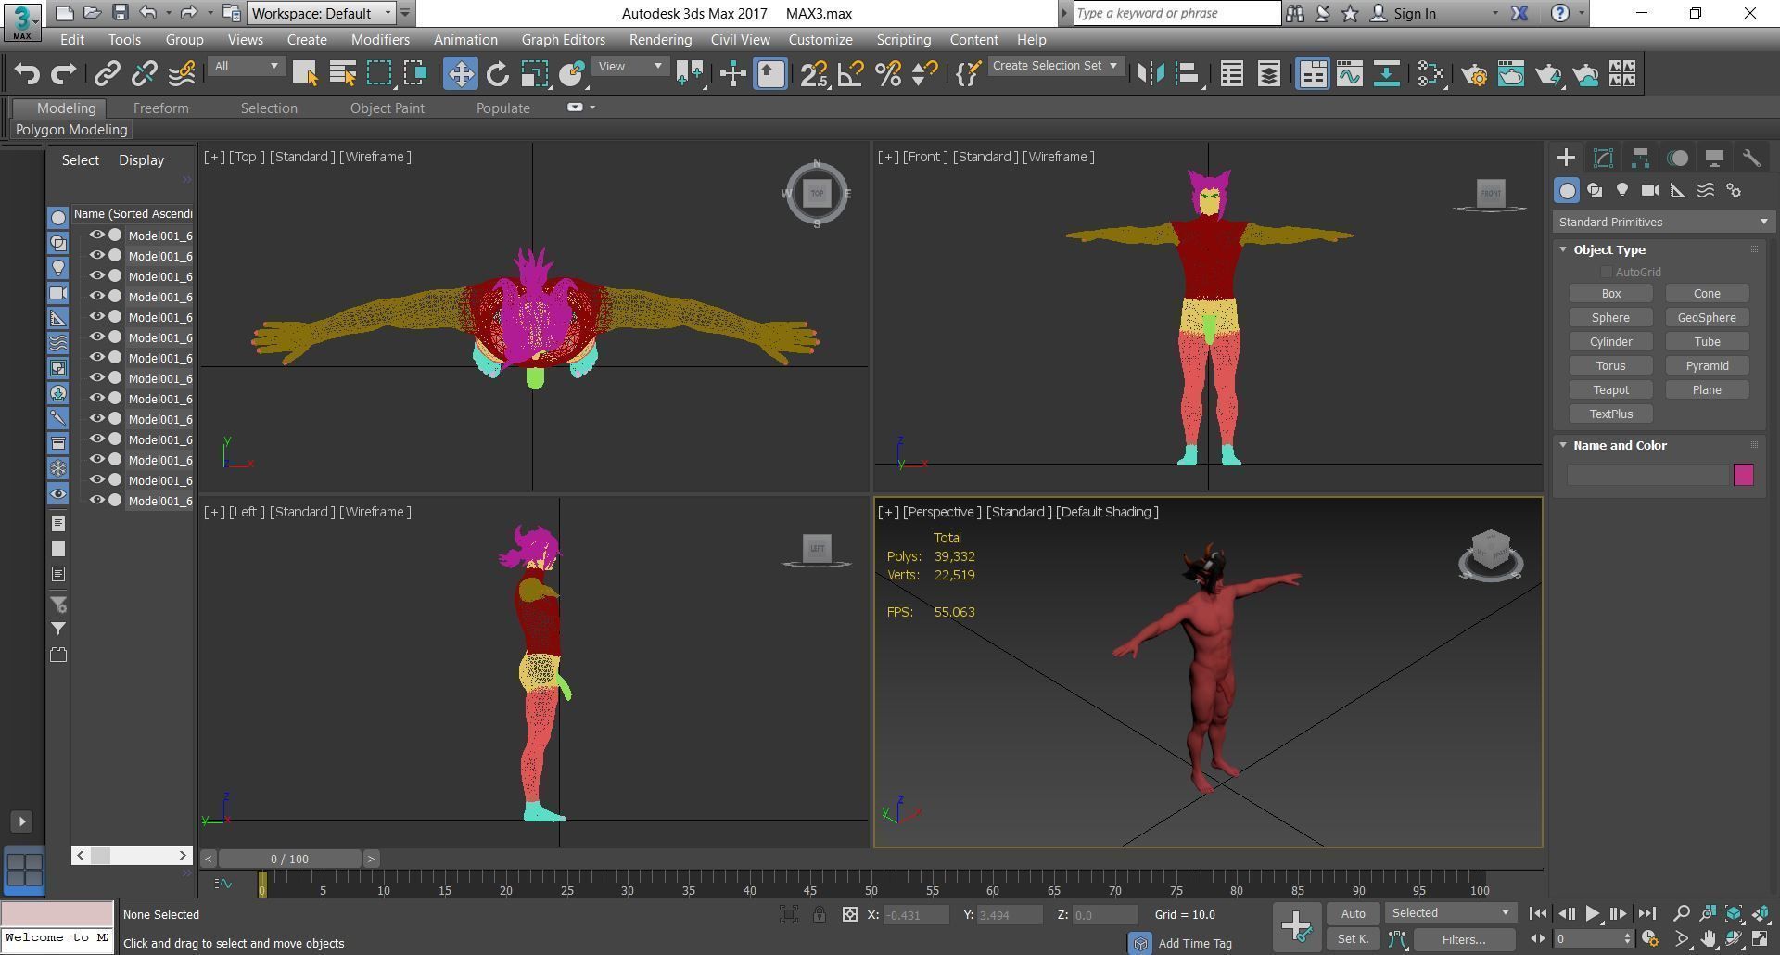Toggle Selection Lock padlock

coord(820,914)
